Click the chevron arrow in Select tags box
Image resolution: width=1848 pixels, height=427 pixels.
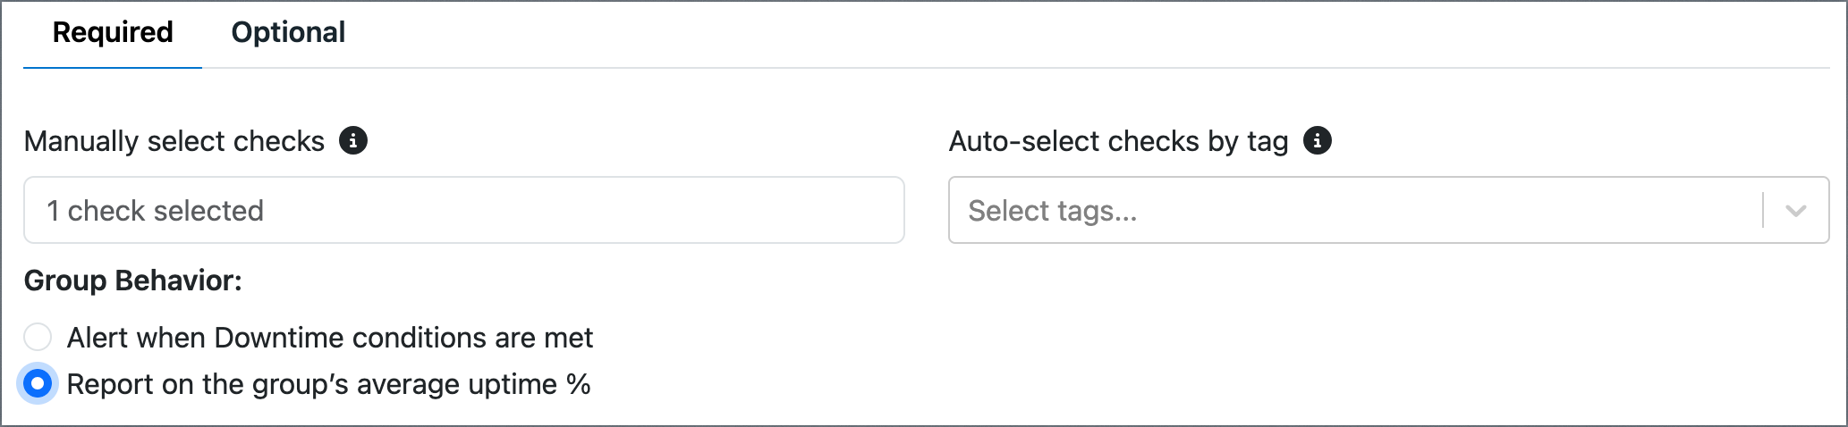(1796, 211)
